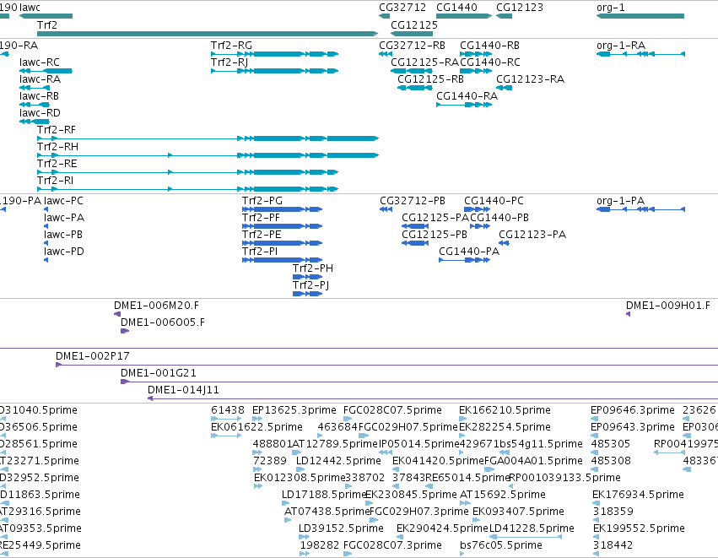The width and height of the screenshot is (718, 558).
Task: Select protein Trf2-PI label
Action: pyautogui.click(x=260, y=252)
